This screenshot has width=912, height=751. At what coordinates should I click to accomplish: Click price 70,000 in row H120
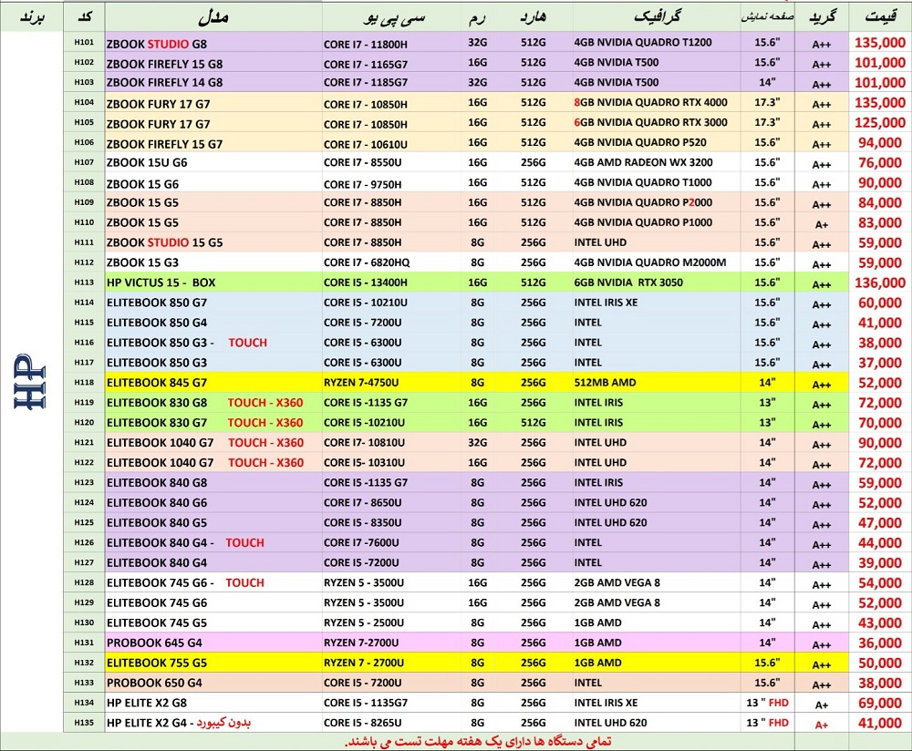coord(880,423)
